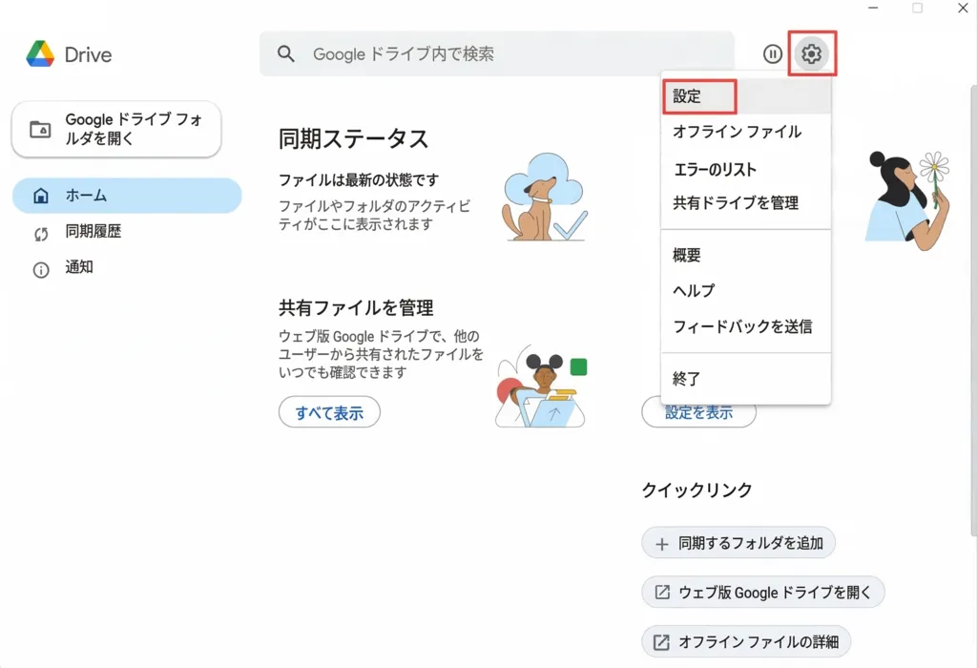Viewport: 977px width, 668px height.
Task: Open 概要 in the settings menu
Action: point(687,255)
